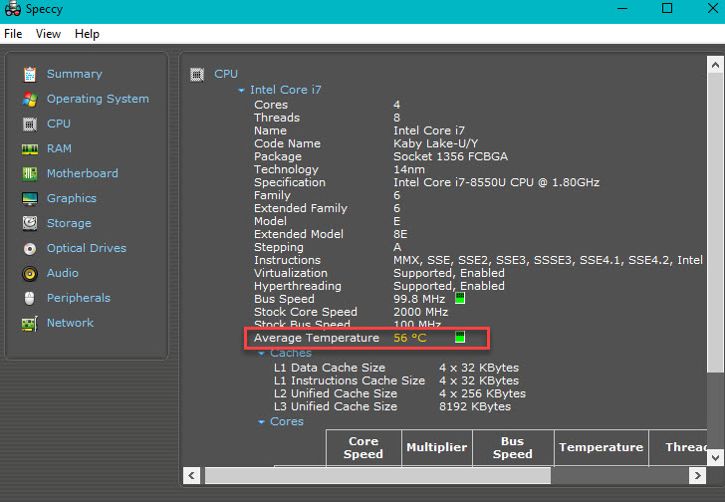Click the Bus Speed column header in table
The width and height of the screenshot is (725, 502).
(x=513, y=447)
